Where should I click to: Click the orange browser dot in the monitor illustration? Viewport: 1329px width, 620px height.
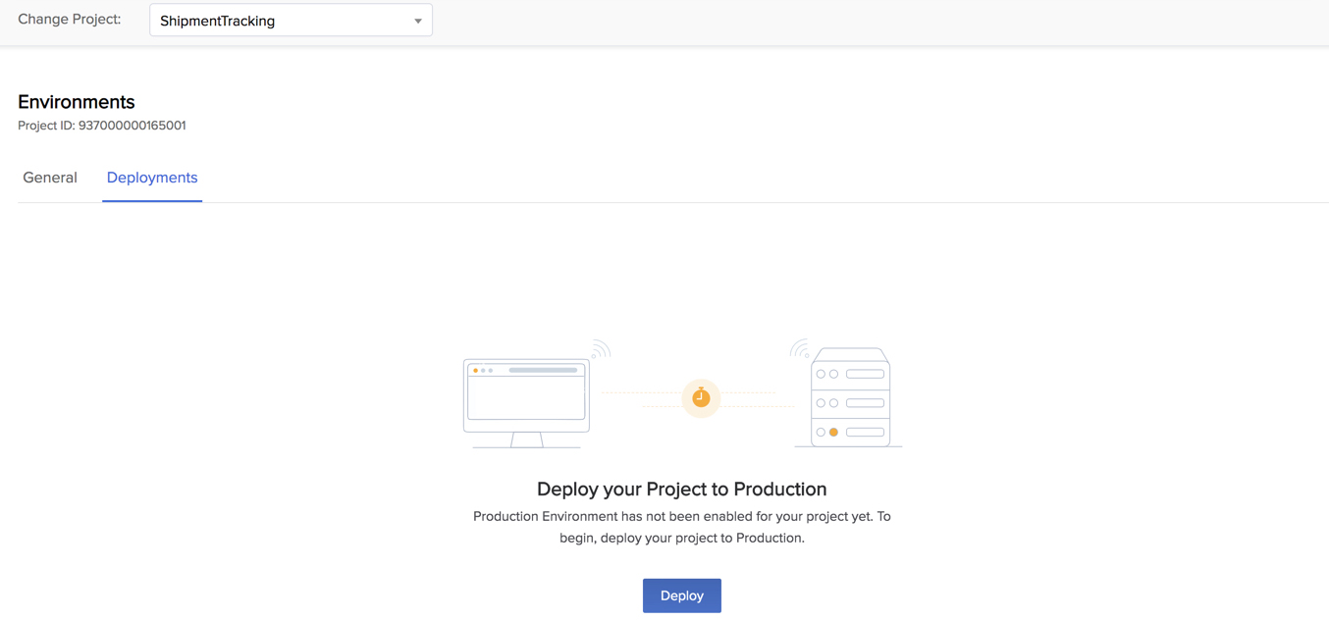[476, 372]
